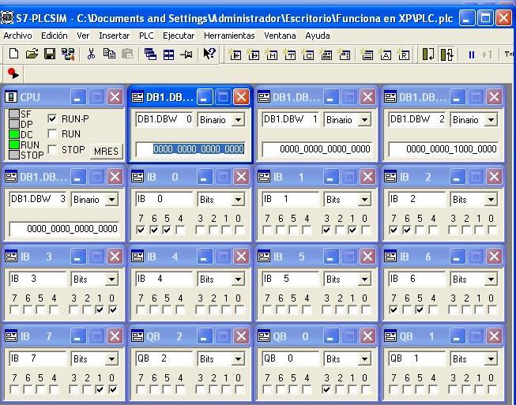Open the Ventana menu
516x405 pixels.
[280, 36]
